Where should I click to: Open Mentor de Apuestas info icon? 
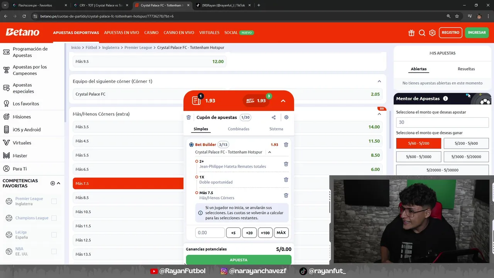[445, 98]
